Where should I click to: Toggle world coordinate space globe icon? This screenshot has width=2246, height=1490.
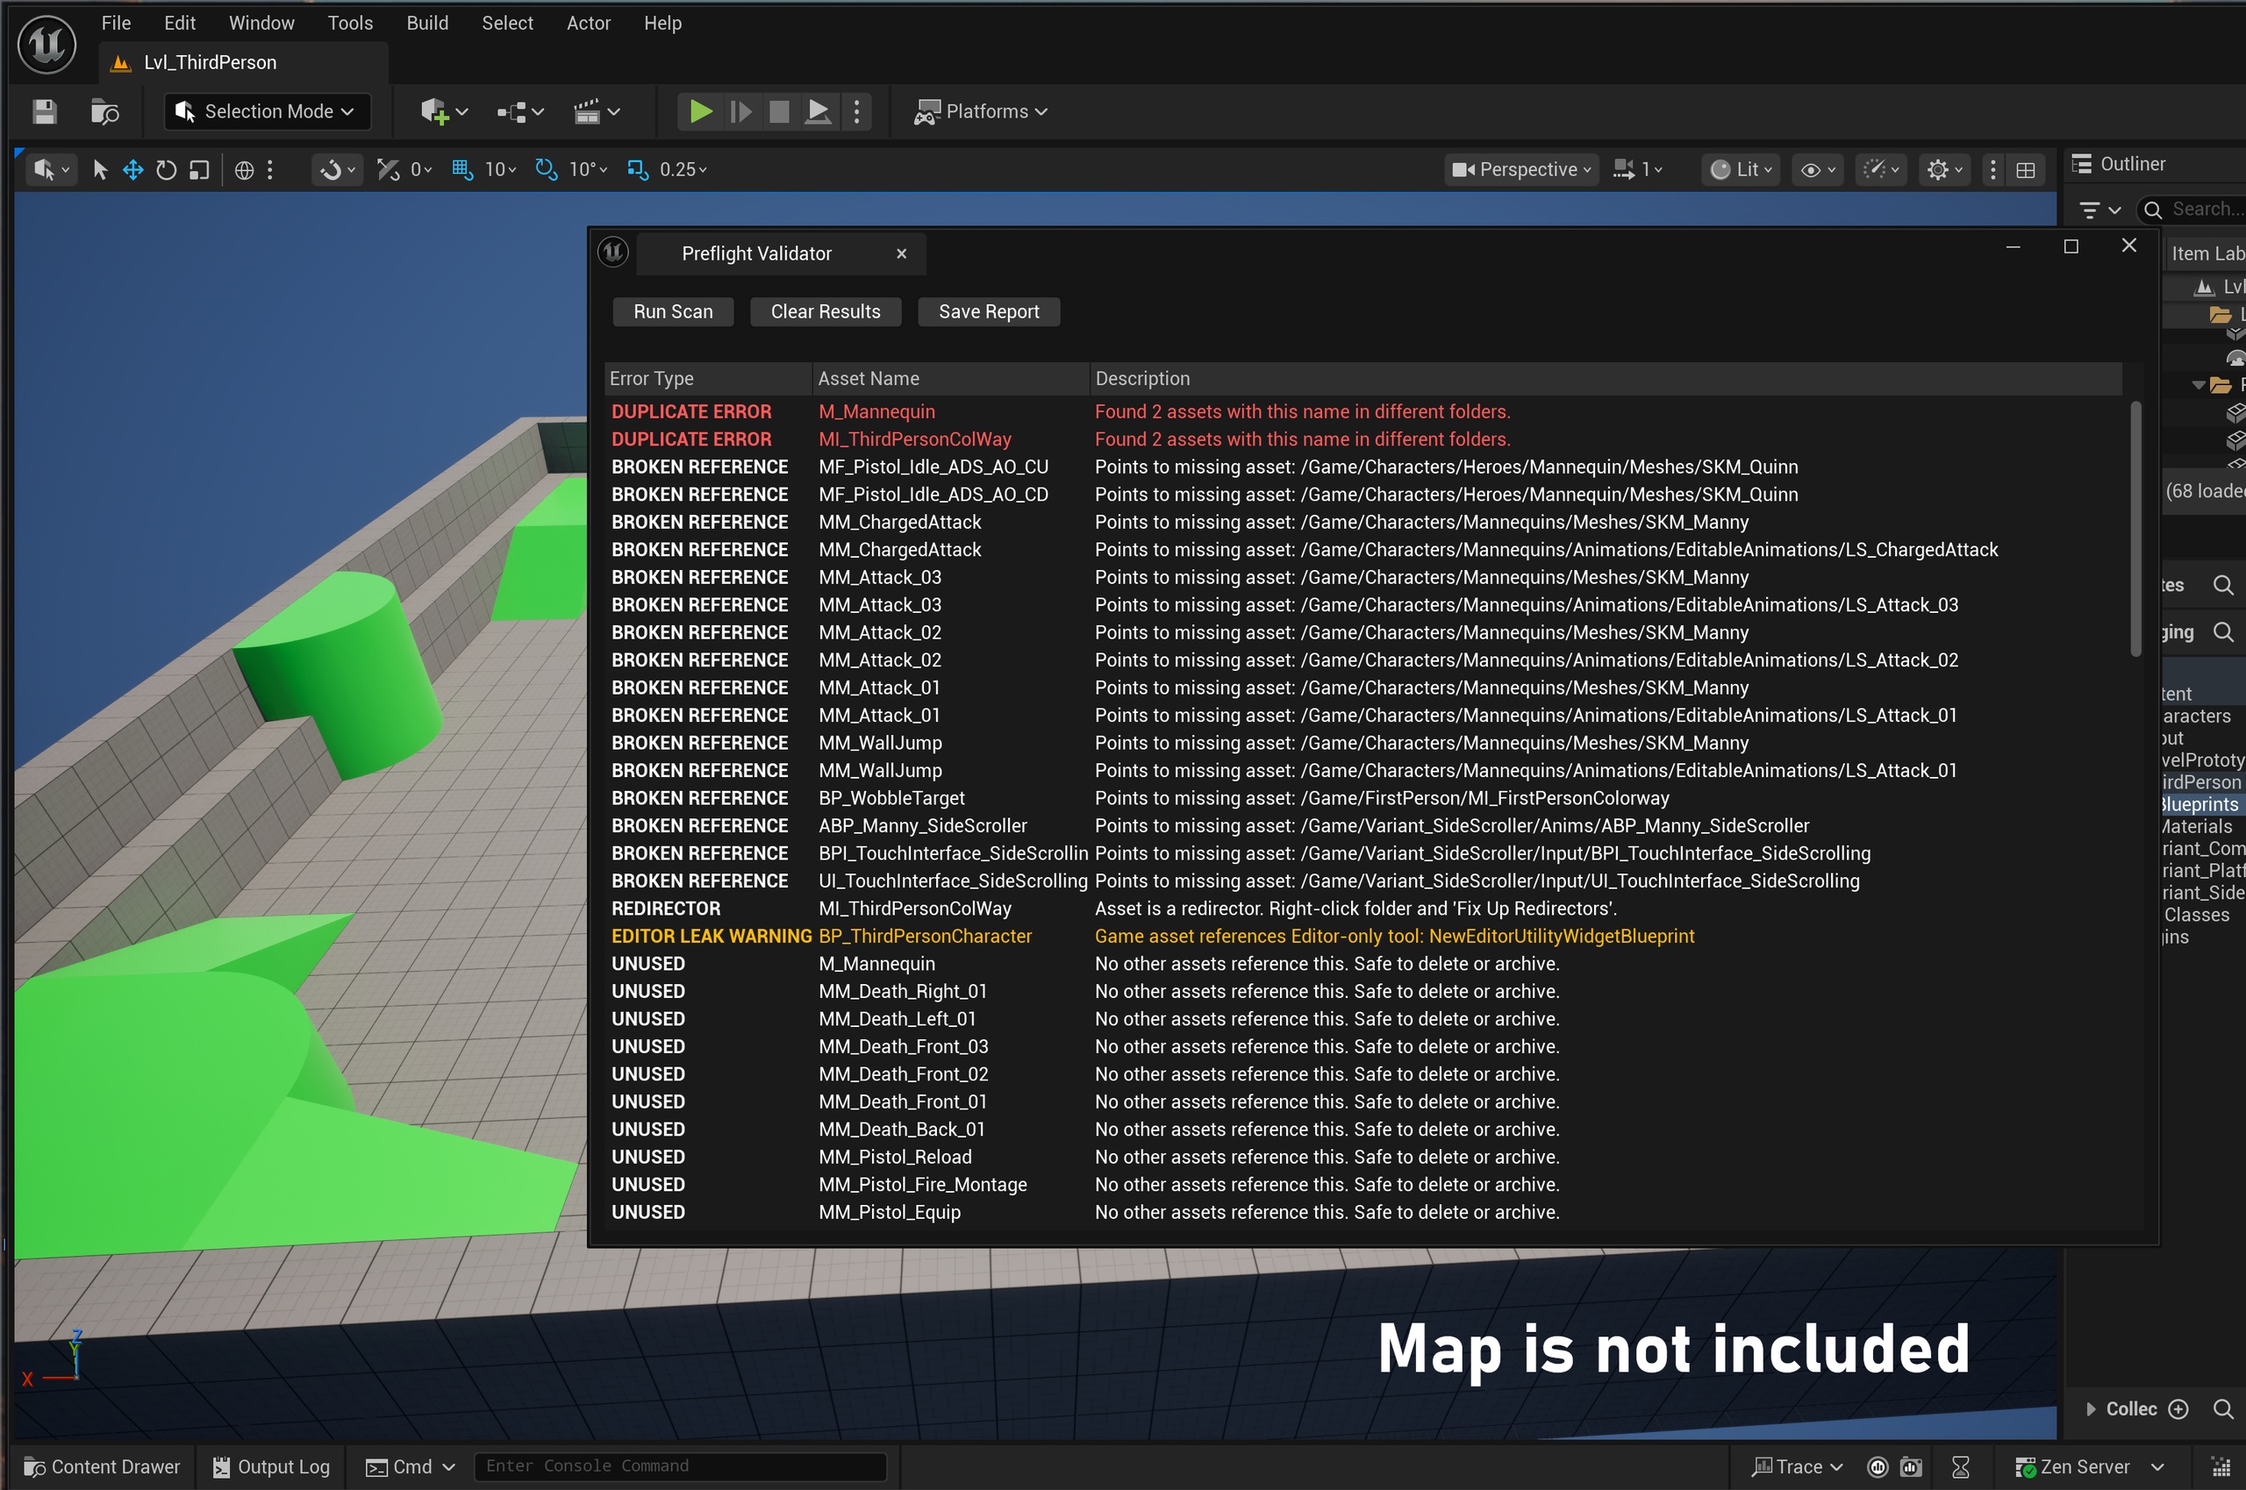pyautogui.click(x=244, y=169)
